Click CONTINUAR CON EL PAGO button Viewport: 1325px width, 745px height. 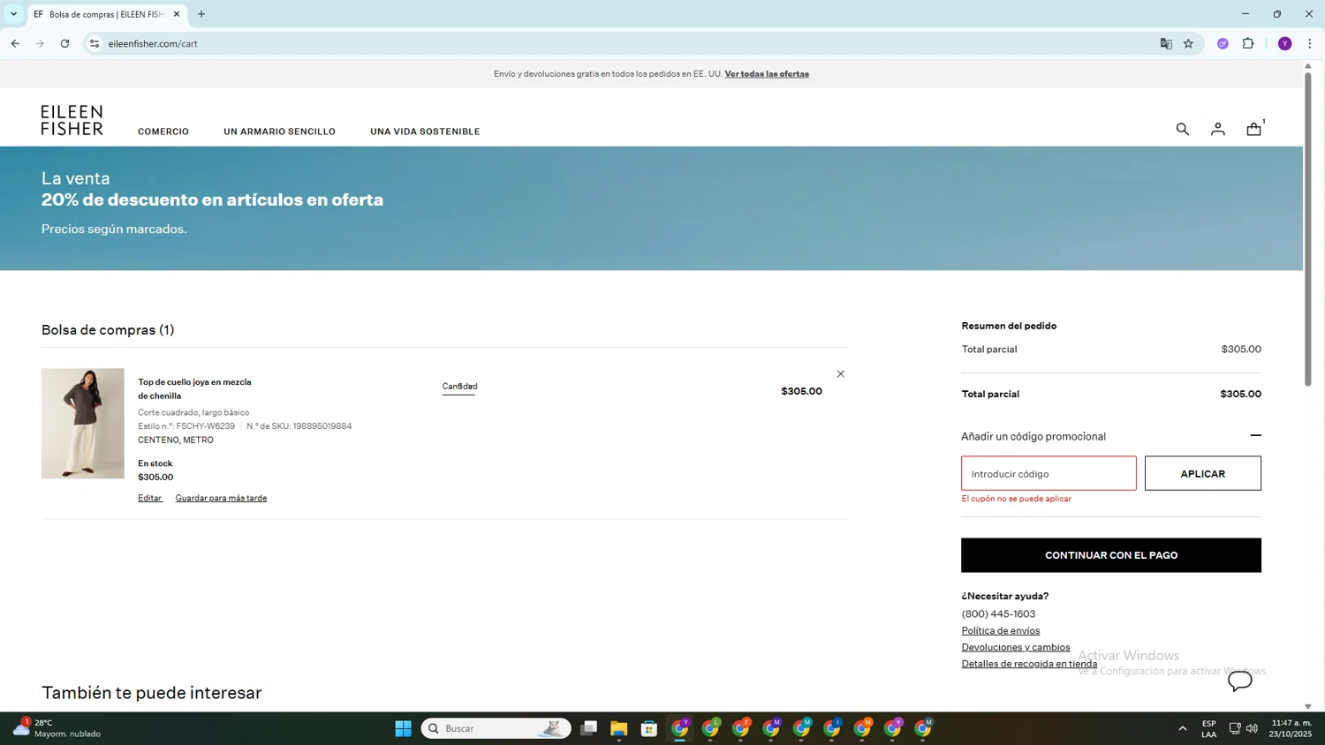(1110, 555)
